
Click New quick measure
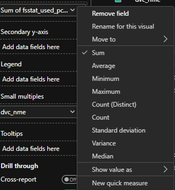[120, 183]
